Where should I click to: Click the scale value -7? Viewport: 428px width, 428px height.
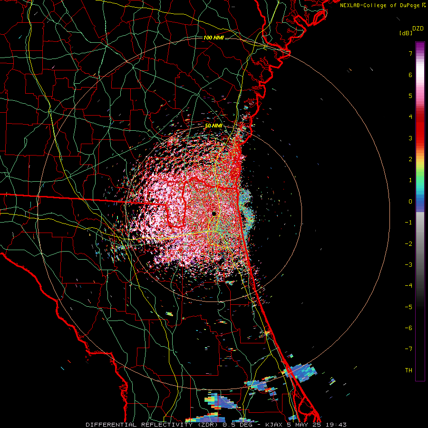coord(409,349)
